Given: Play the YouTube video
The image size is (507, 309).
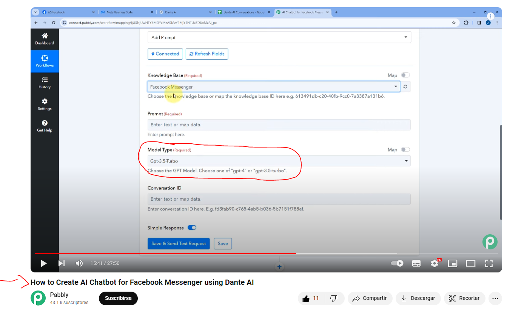Looking at the screenshot, I should click(44, 263).
